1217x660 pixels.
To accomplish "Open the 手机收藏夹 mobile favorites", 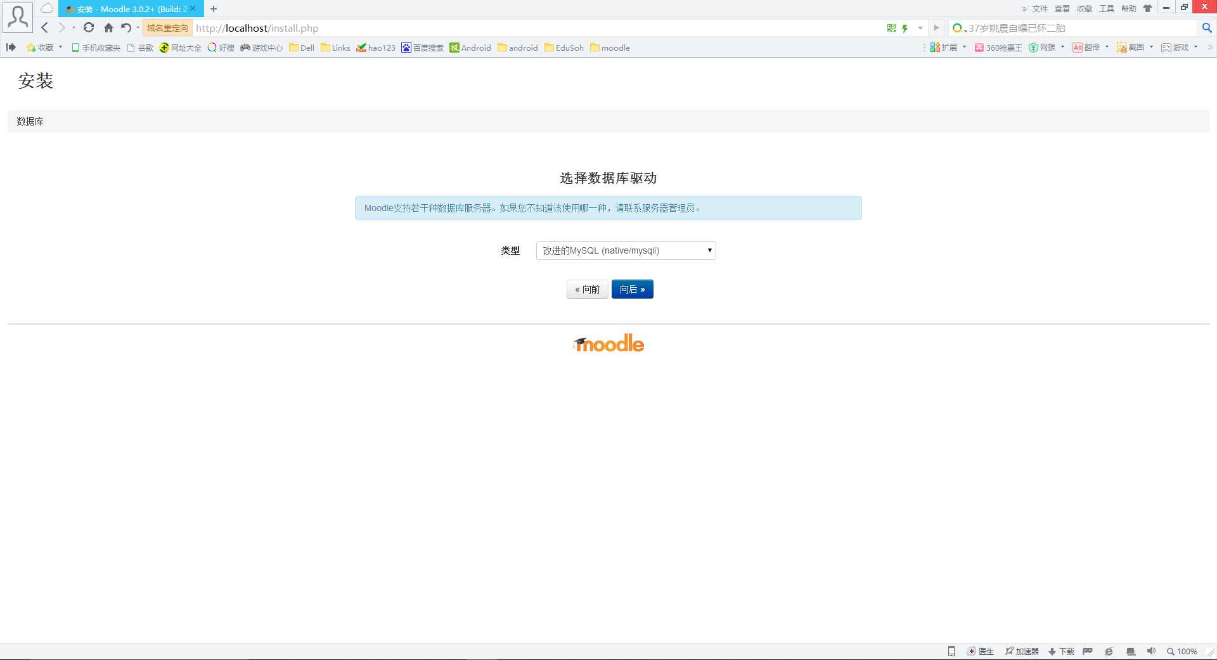I will coord(96,48).
